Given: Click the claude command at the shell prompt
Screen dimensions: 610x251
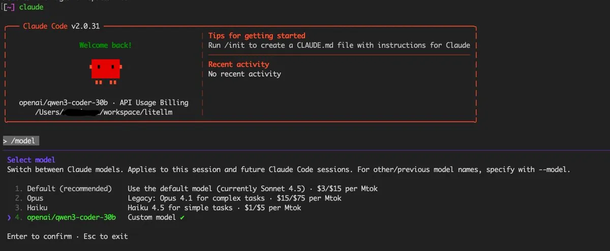Looking at the screenshot, I should [x=31, y=7].
